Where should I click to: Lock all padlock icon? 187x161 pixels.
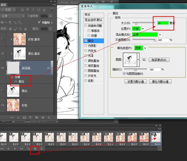[x=25, y=29]
